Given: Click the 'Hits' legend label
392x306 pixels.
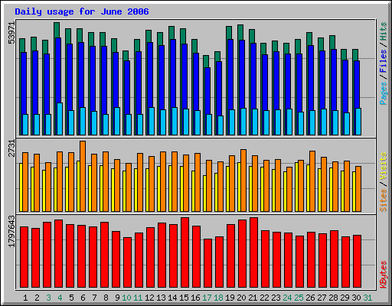Looking at the screenshot, I should coord(384,31).
